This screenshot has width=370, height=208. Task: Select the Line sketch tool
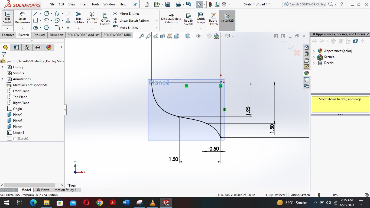click(35, 14)
